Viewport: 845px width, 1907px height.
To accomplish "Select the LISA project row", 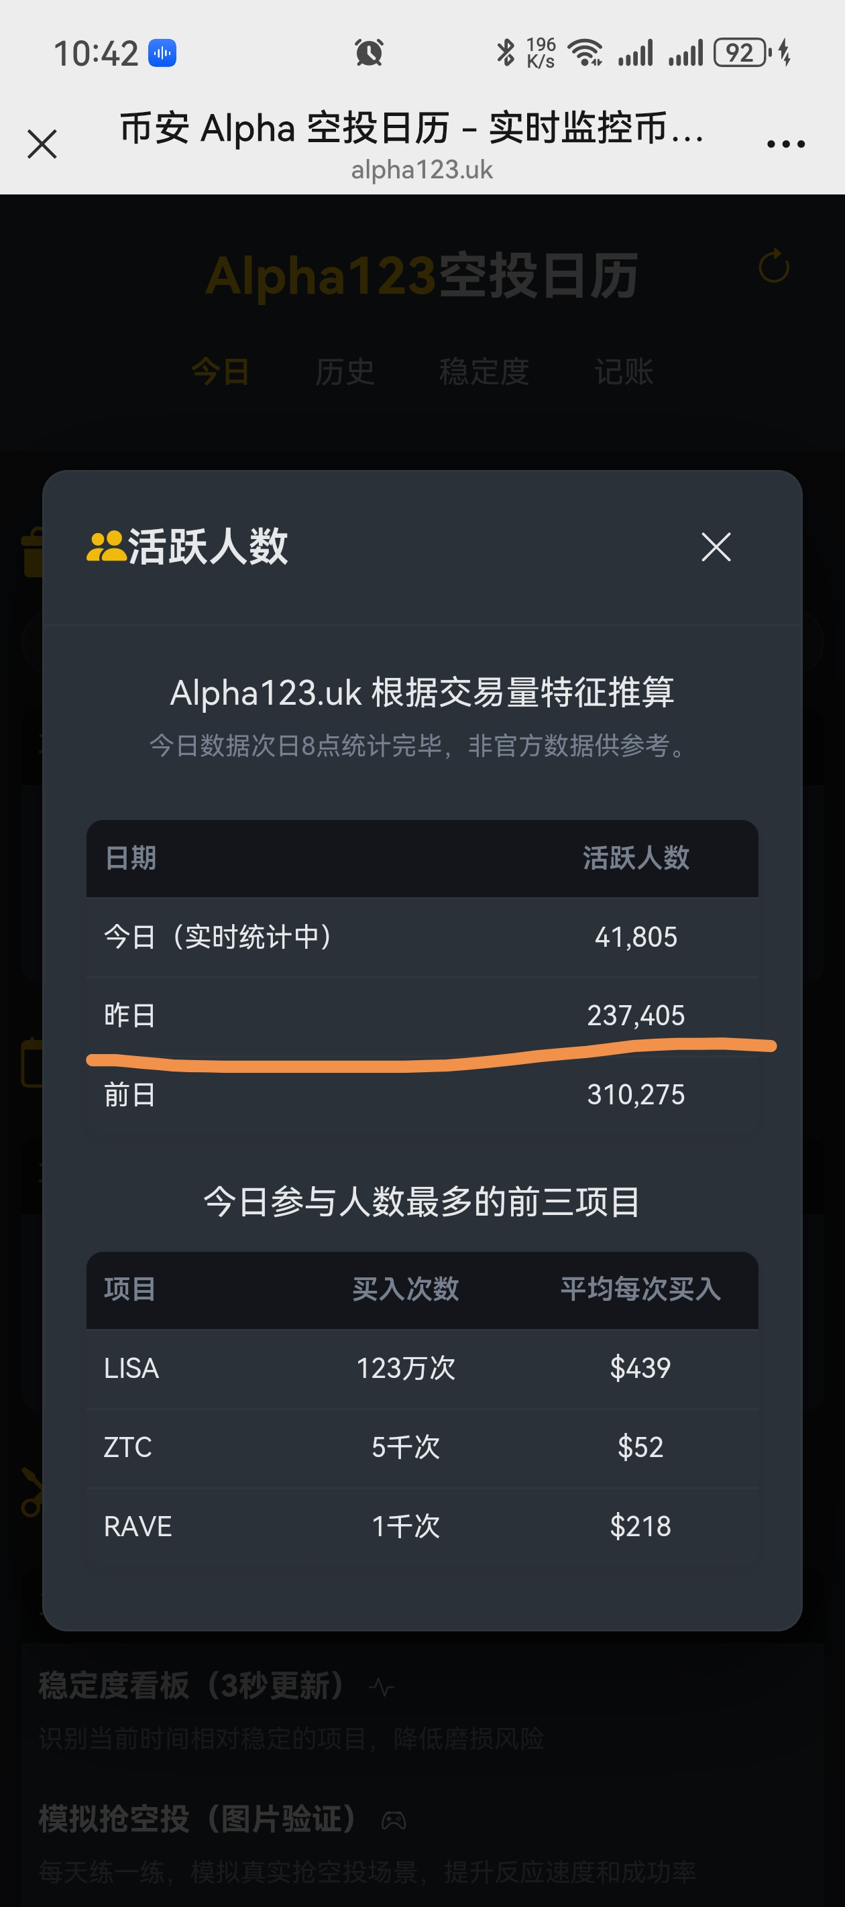I will [421, 1368].
